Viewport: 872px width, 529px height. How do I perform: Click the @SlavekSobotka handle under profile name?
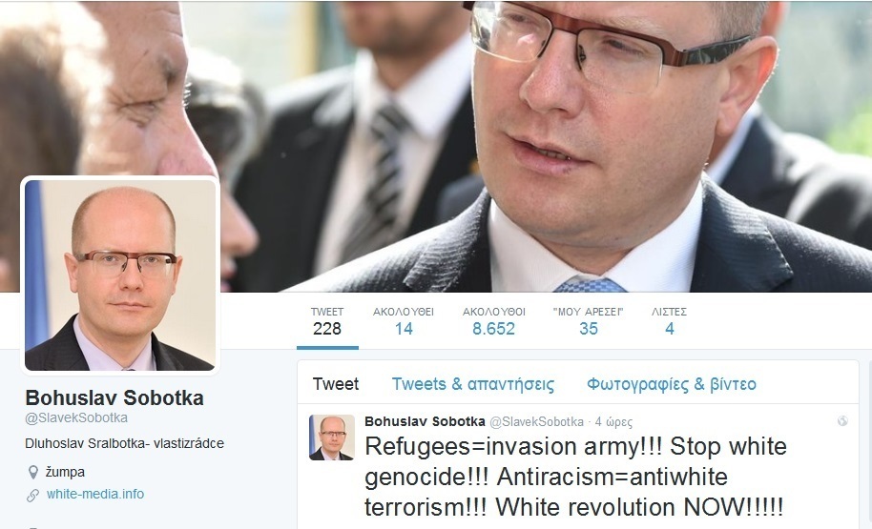(76, 417)
